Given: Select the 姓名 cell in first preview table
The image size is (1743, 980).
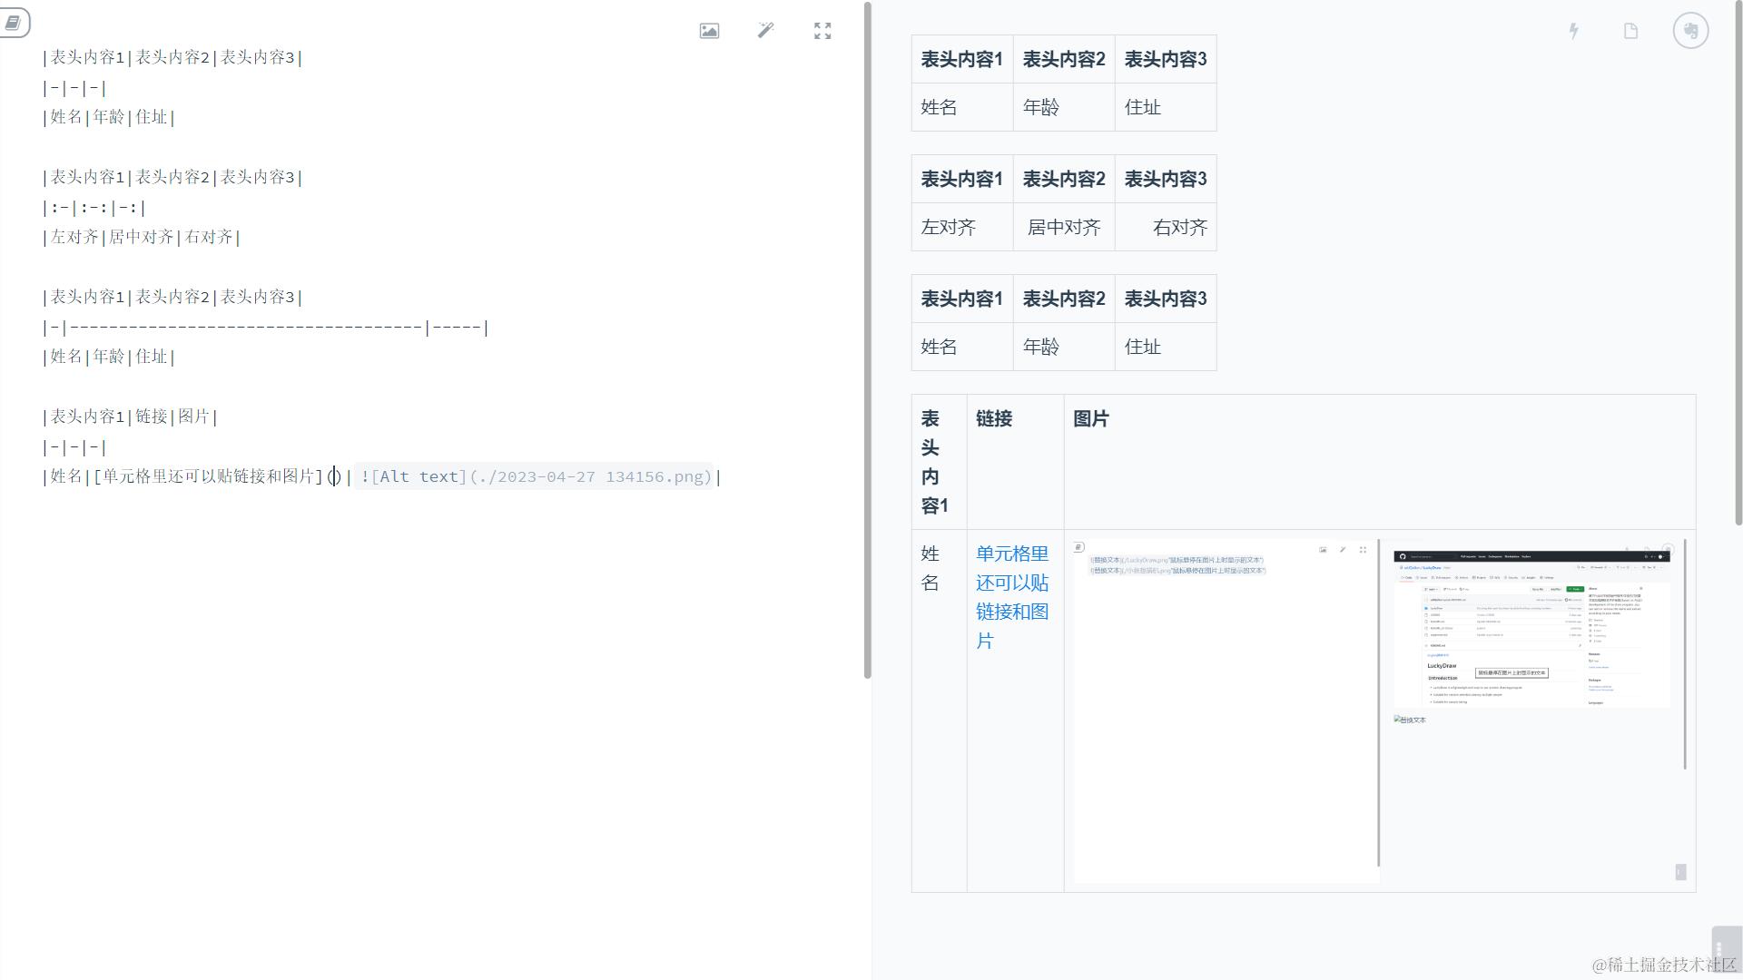Looking at the screenshot, I should click(x=939, y=107).
